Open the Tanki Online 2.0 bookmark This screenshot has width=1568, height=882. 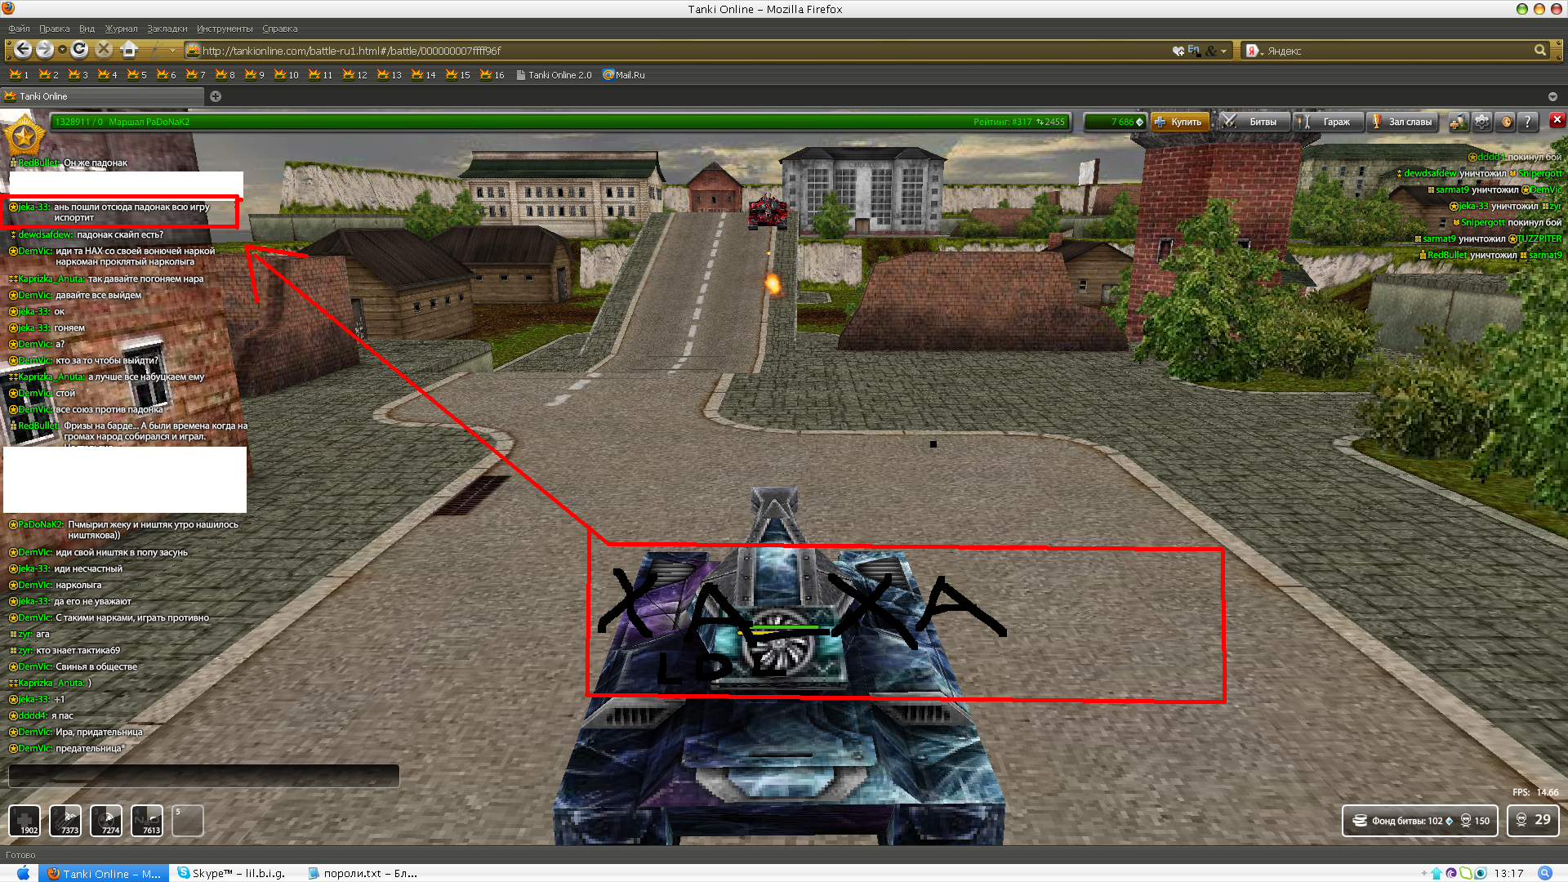coord(554,74)
